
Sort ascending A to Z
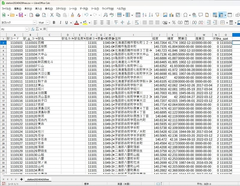tap(145, 15)
